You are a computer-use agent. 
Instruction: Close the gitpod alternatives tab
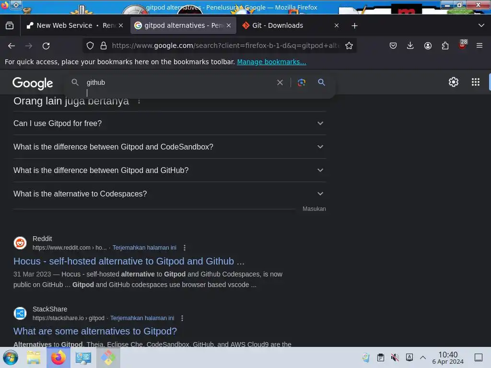(229, 25)
